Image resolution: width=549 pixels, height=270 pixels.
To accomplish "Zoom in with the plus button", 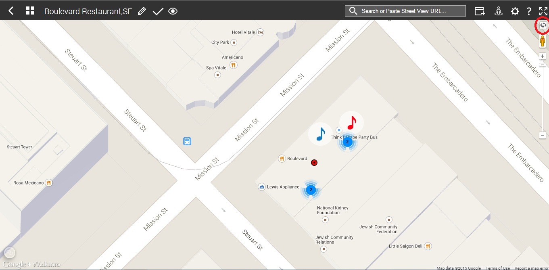I will click(x=543, y=56).
